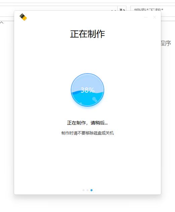Click the Explorer address bar field
Image resolution: width=175 pixels, height=212 pixels.
coord(59,8)
